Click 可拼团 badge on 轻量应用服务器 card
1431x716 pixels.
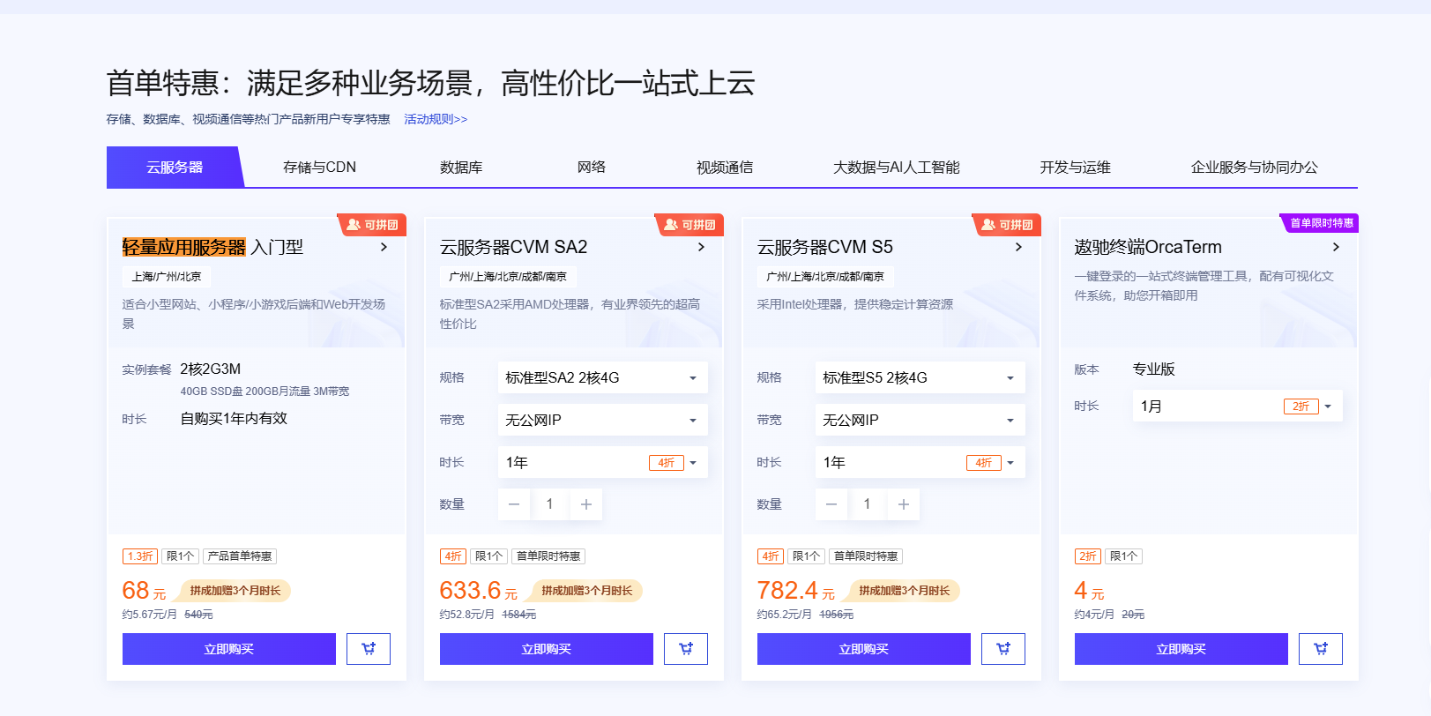click(x=372, y=225)
